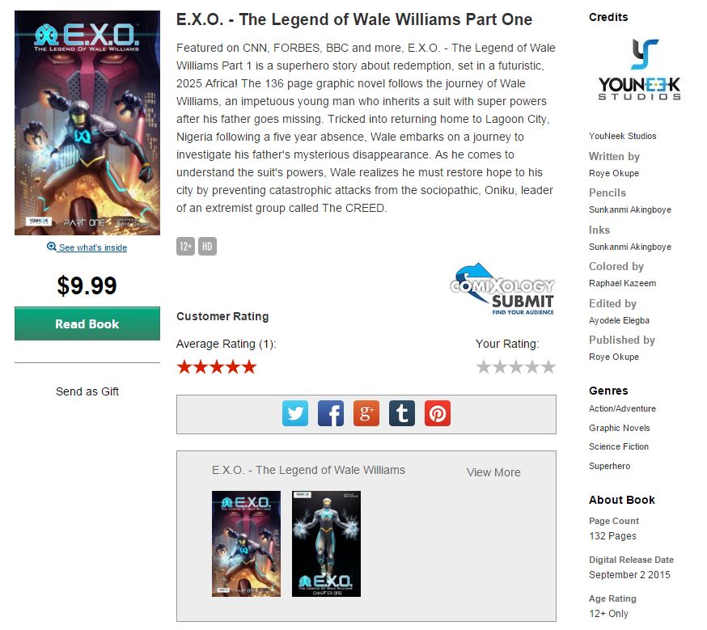Screen dimensions: 707x630
Task: Open the Chapter One cover thumbnail
Action: tap(326, 544)
